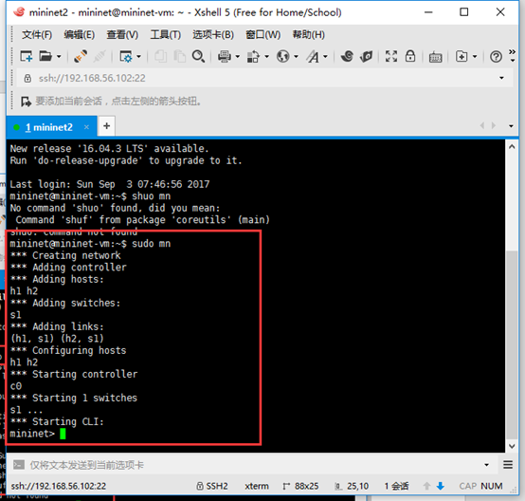Viewport: 525px width, 501px height.
Task: Click the add-current-session arrow icon
Action: coord(26,102)
